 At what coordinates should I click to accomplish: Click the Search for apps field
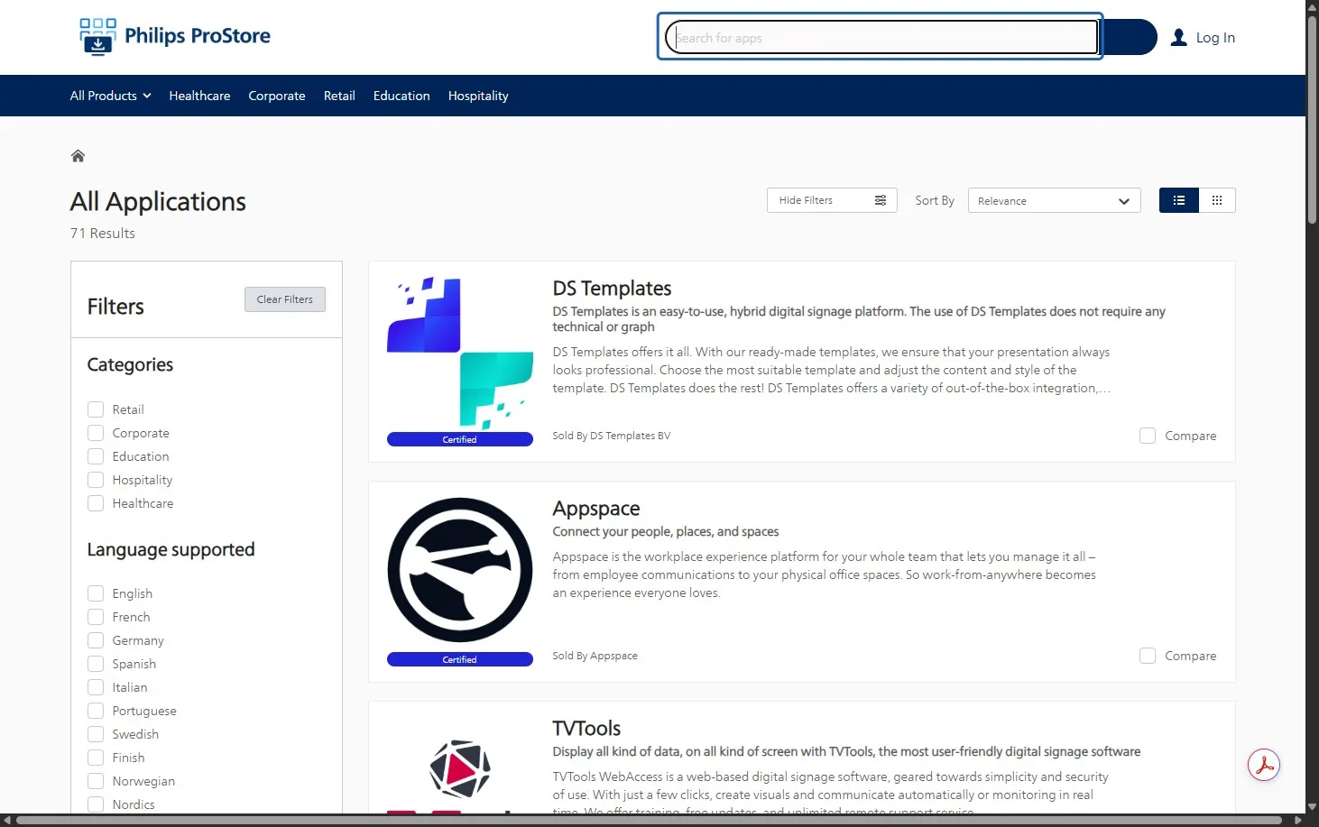881,37
